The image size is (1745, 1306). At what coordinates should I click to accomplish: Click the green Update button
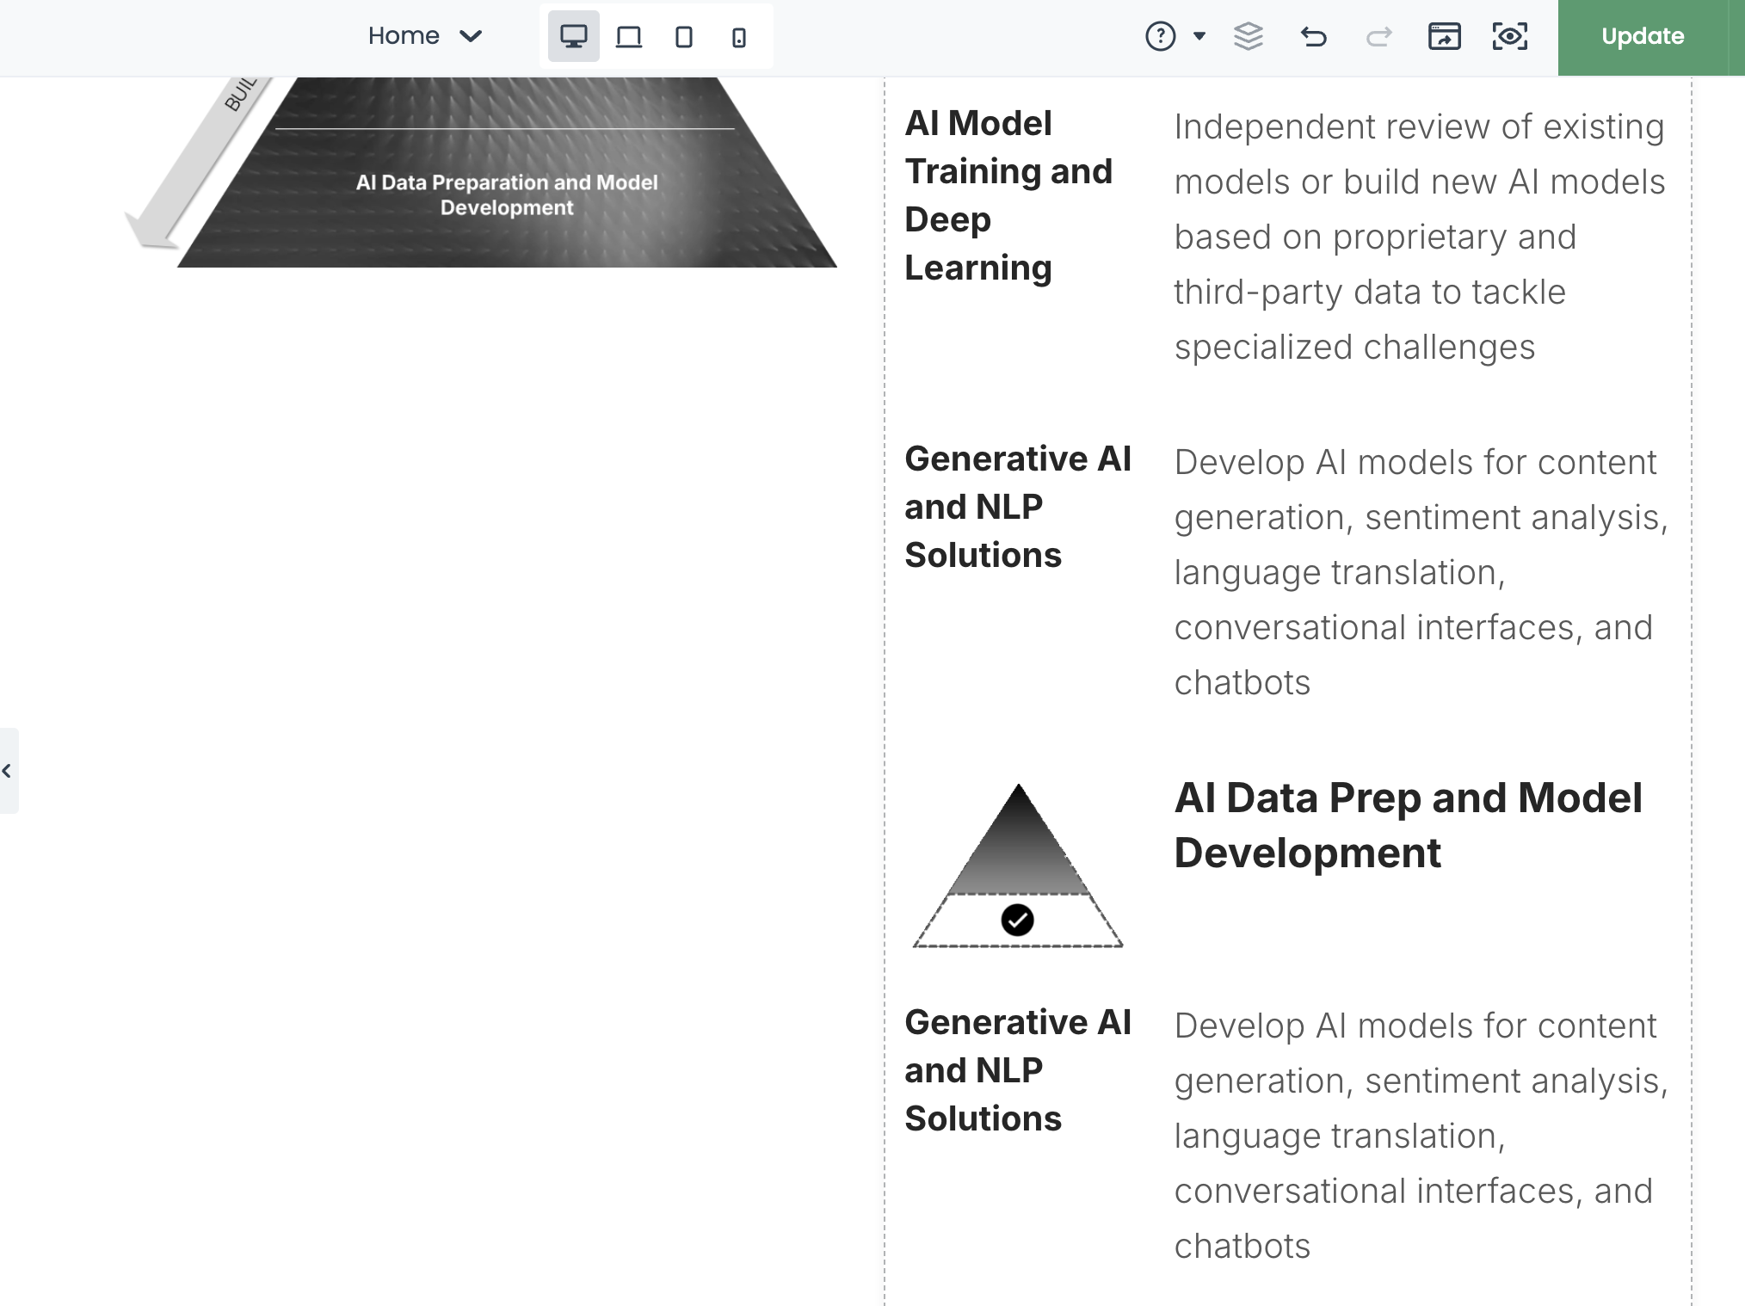pos(1642,36)
